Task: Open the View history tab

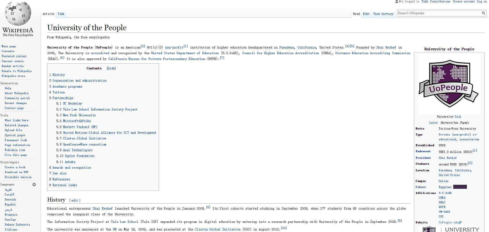Action: click(x=383, y=14)
